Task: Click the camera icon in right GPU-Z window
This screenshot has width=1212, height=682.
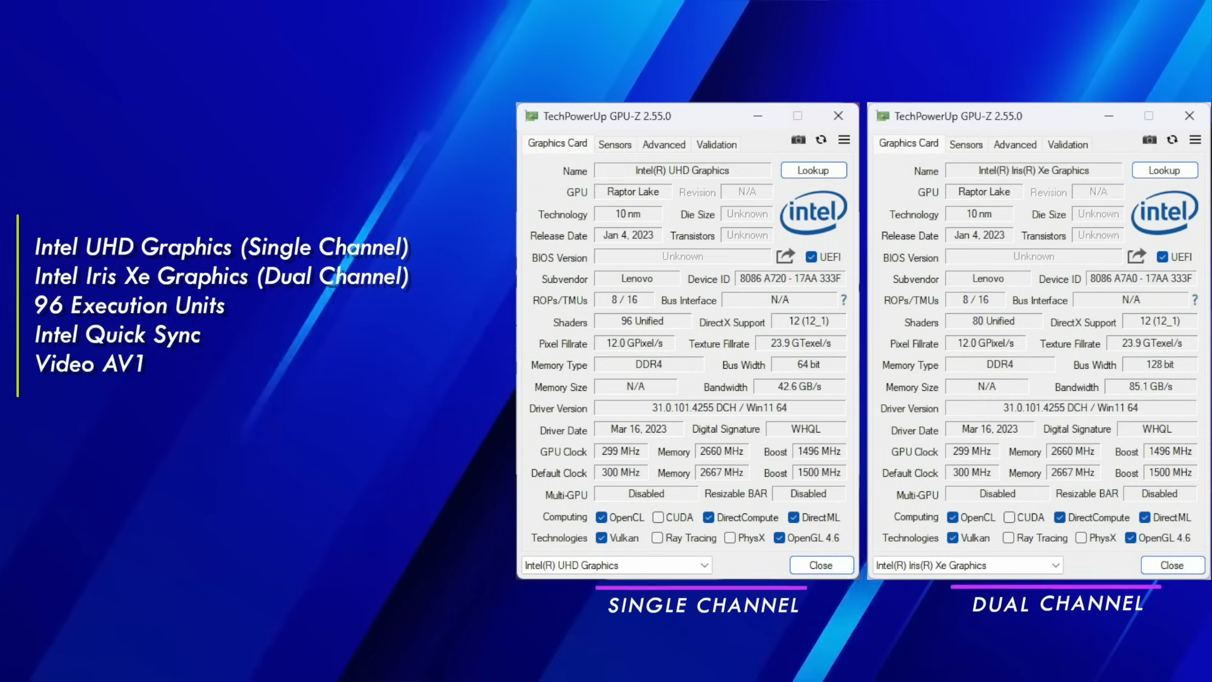Action: click(x=1150, y=140)
